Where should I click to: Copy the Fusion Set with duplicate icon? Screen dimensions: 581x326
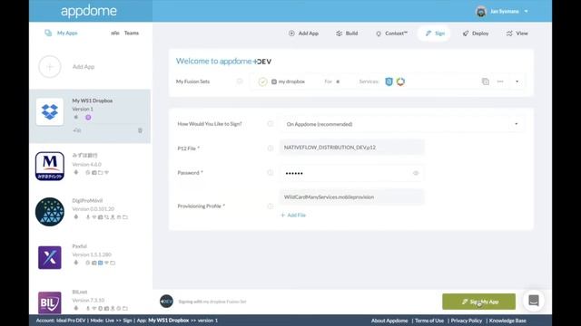click(x=486, y=81)
